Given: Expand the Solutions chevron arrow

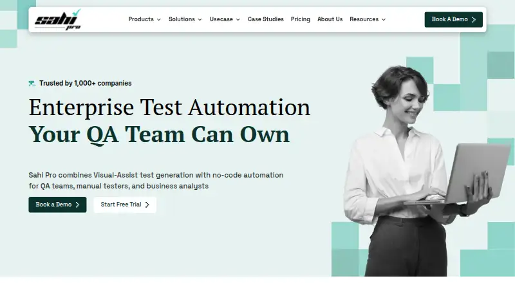Looking at the screenshot, I should [x=200, y=20].
